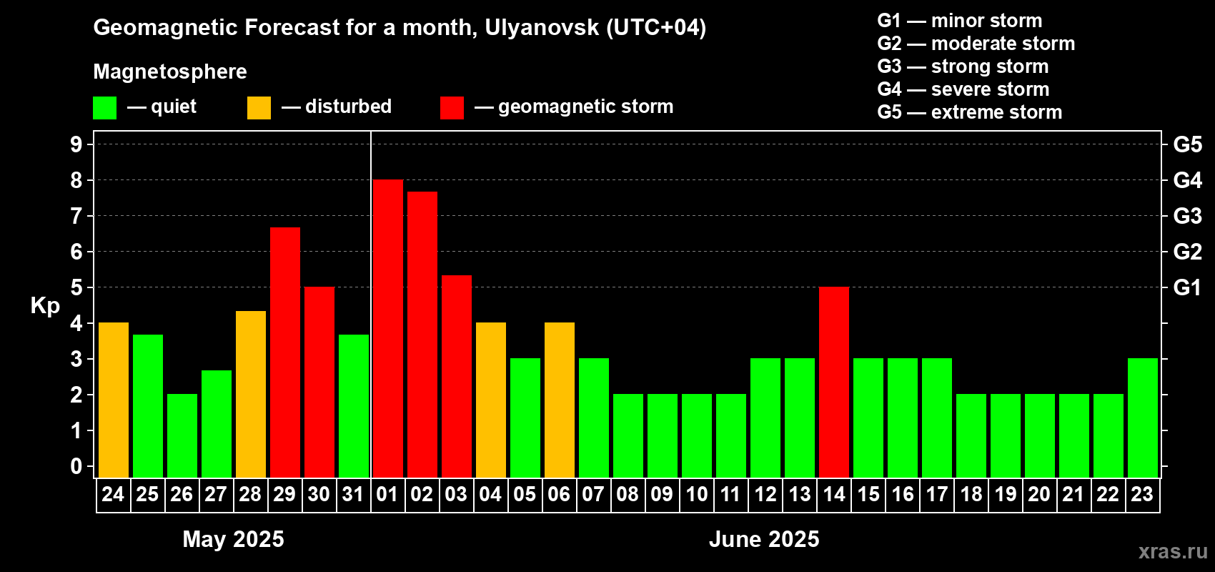Screen dimensions: 1215x572
Task: Click the G5 label on right axis
Action: point(1188,144)
